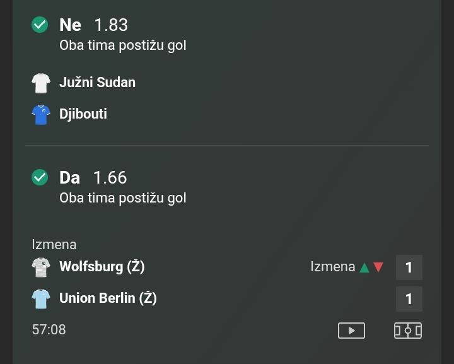The image size is (454, 364).
Task: Open the Union Berlin (Ž) team name
Action: click(108, 298)
